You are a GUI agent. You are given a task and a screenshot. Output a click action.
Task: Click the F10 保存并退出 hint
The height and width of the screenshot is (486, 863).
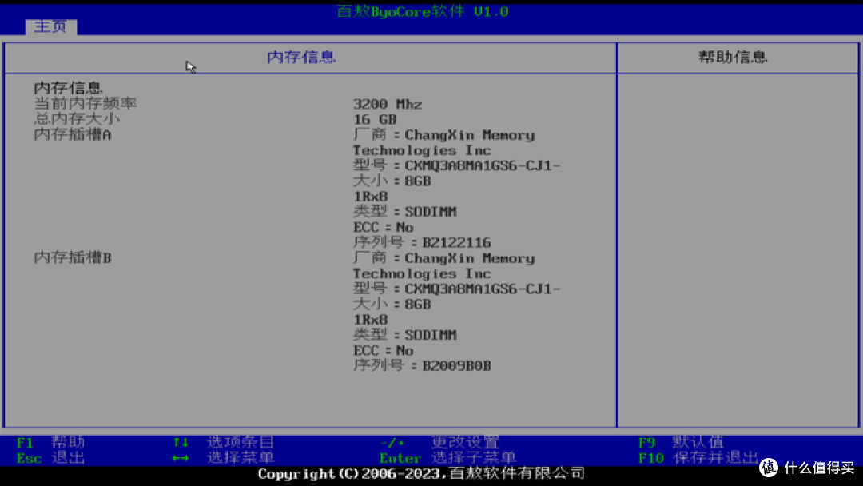[698, 458]
